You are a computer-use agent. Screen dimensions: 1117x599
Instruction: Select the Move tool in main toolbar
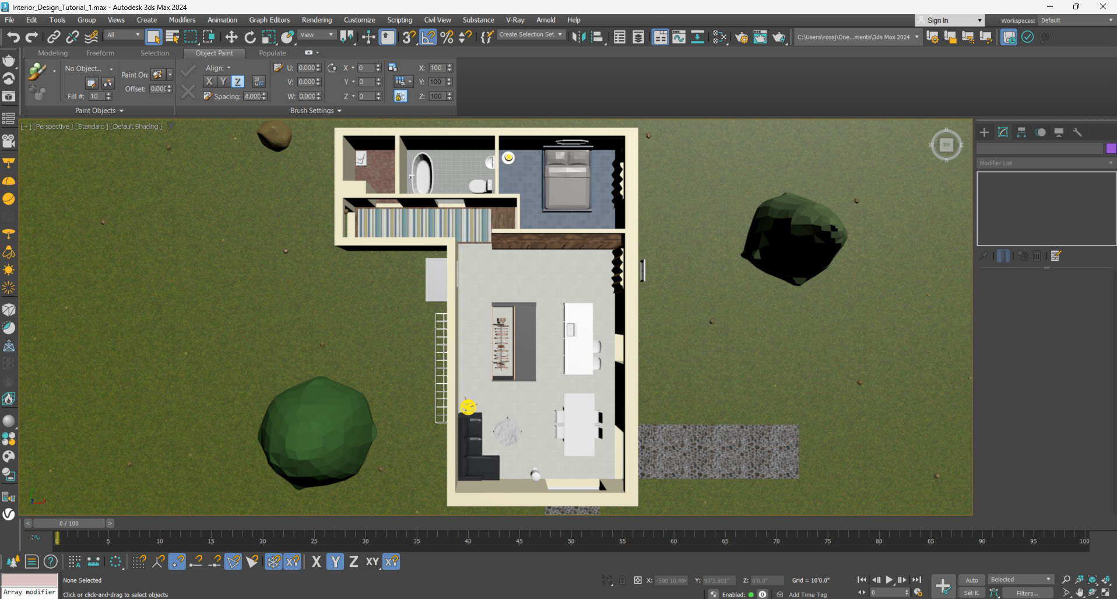(x=231, y=37)
